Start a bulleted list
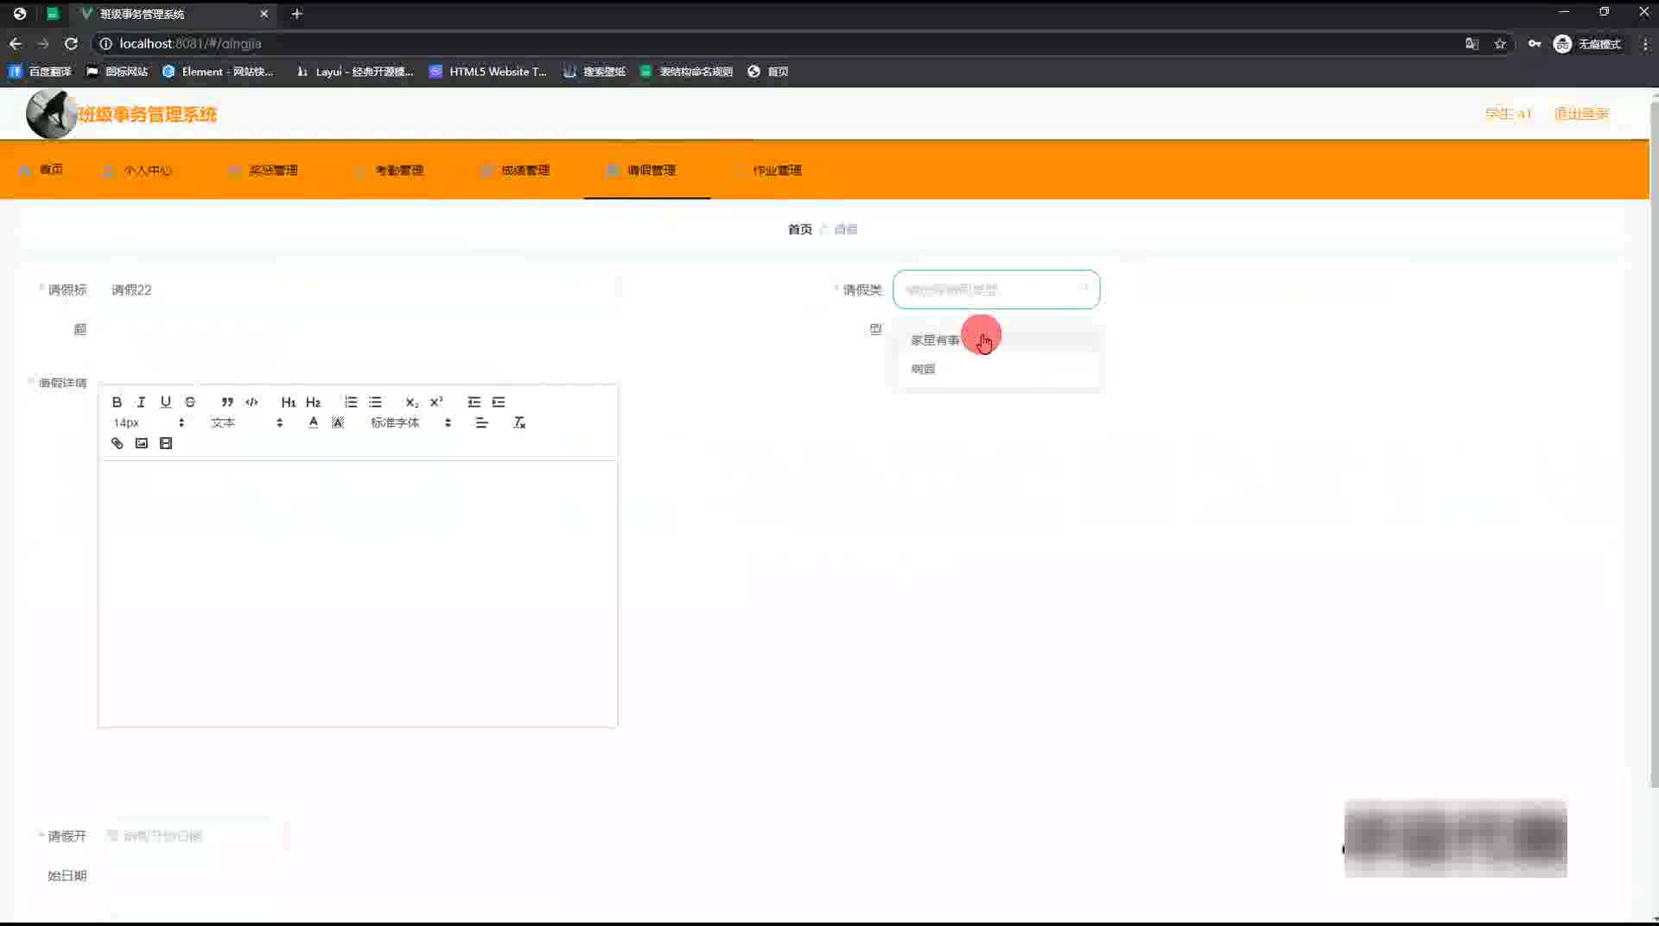Screen dimensions: 1659x926 [375, 402]
